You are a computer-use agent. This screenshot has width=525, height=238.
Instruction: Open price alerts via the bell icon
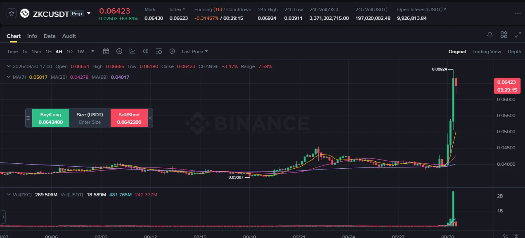coord(490,35)
